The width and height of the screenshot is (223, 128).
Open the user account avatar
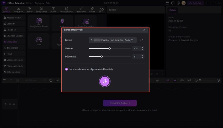coord(183,3)
